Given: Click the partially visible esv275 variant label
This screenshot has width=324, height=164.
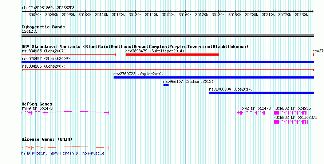Looking at the screenshot, I should [318, 51].
